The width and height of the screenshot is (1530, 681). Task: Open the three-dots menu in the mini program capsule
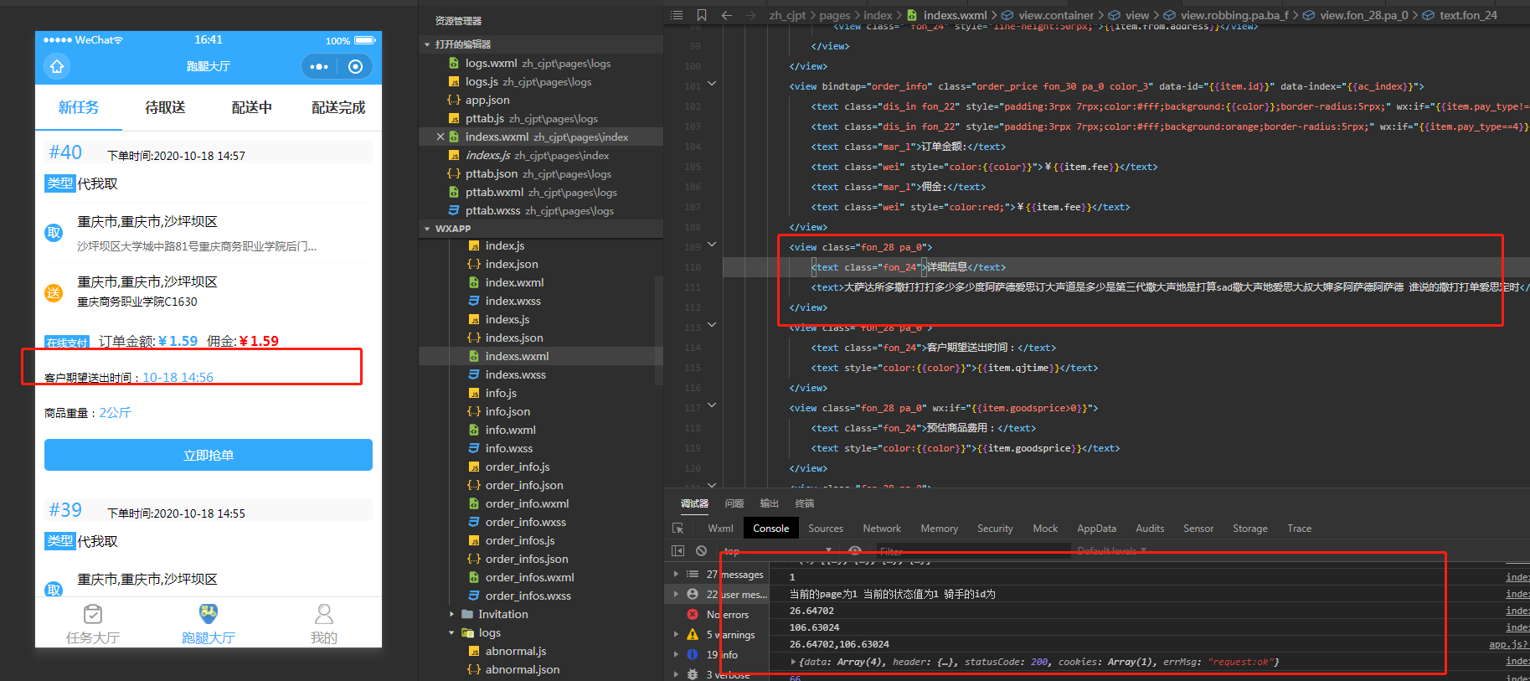319,67
